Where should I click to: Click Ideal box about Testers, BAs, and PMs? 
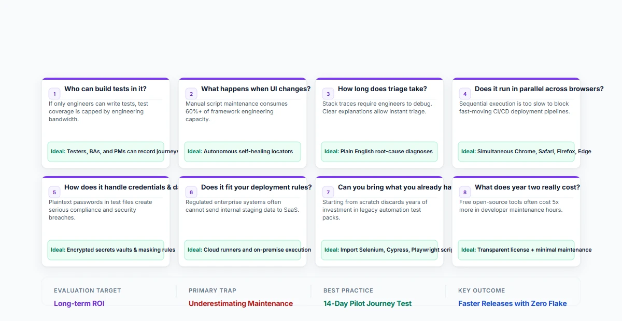[106, 152]
